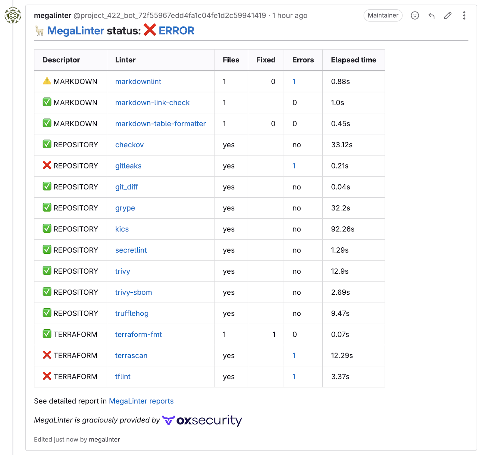Open the markdown-link-check linter link
The width and height of the screenshot is (482, 455).
point(152,102)
